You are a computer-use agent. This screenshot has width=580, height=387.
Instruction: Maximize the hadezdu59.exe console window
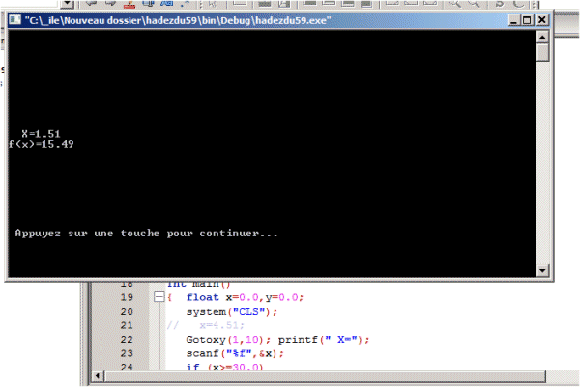[x=526, y=19]
